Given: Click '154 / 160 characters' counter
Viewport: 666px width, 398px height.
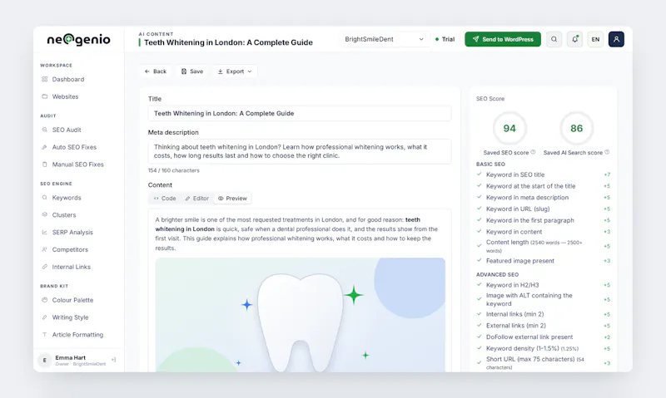Looking at the screenshot, I should pyautogui.click(x=173, y=170).
